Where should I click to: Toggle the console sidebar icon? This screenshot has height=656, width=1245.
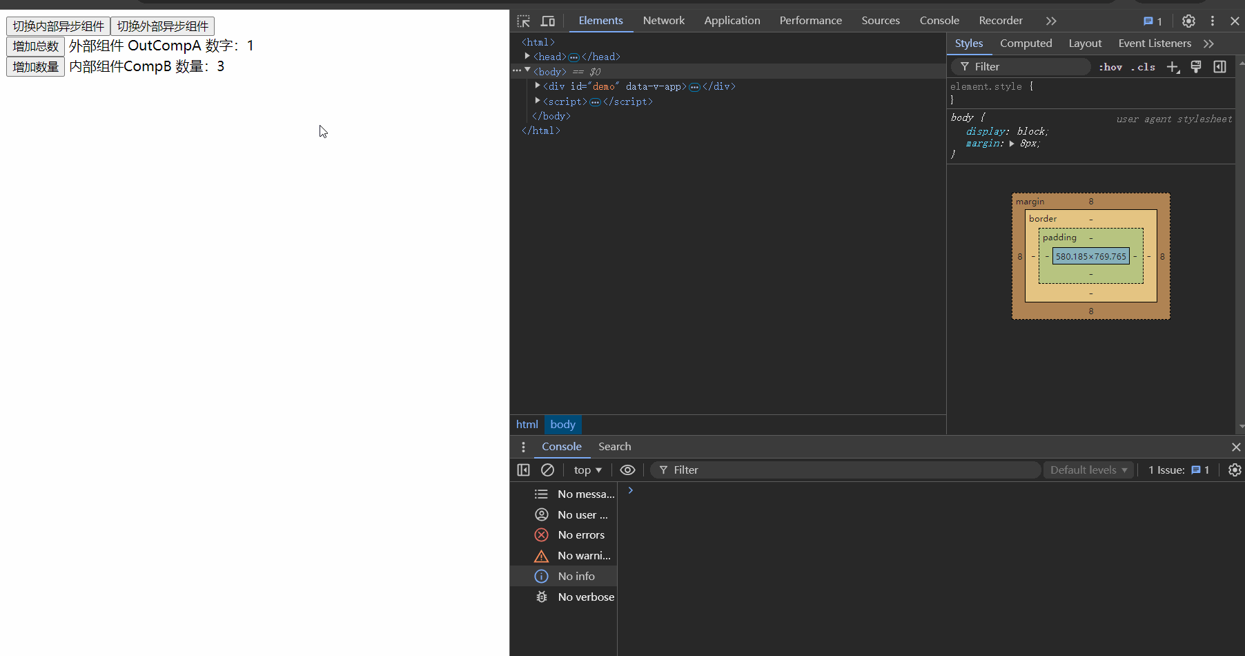[x=523, y=470]
